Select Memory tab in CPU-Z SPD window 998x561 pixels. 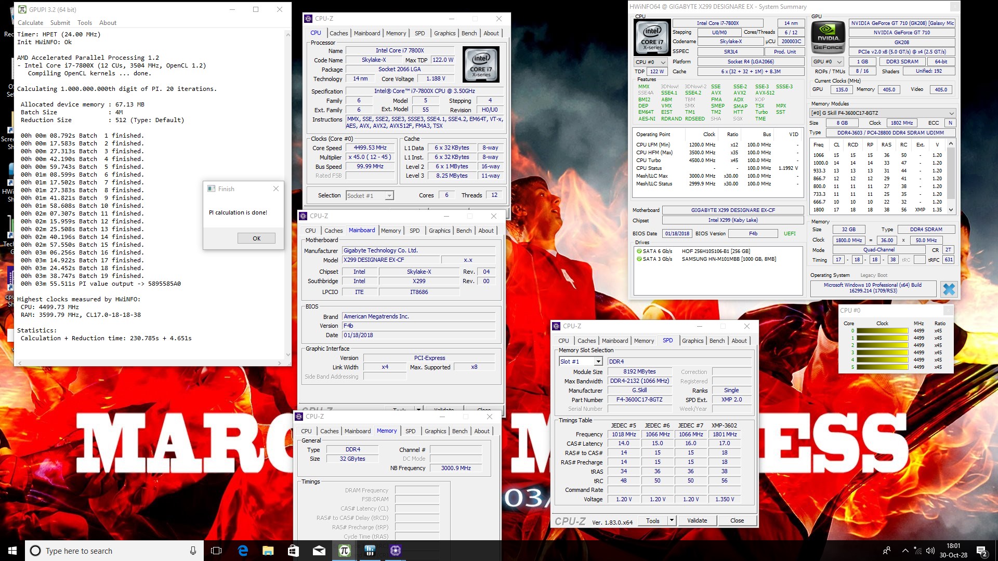click(x=644, y=341)
